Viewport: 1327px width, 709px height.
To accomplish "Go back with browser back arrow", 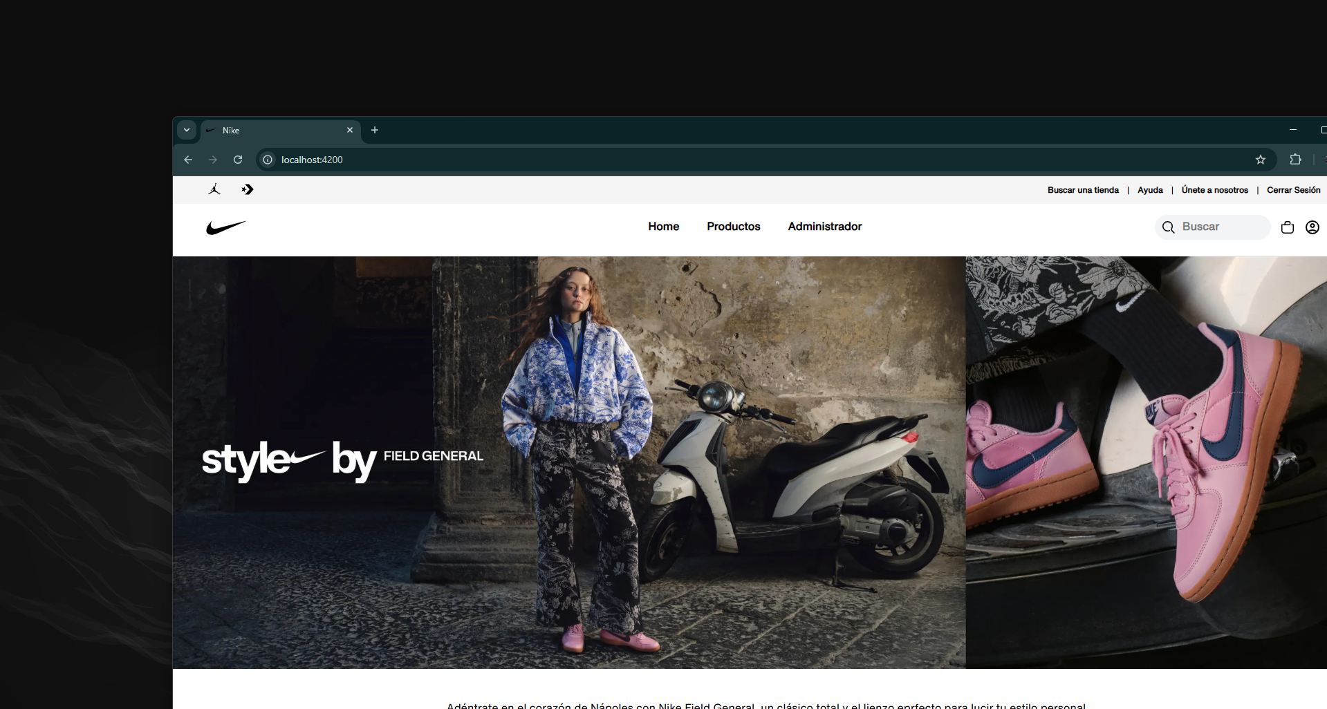I will tap(188, 160).
